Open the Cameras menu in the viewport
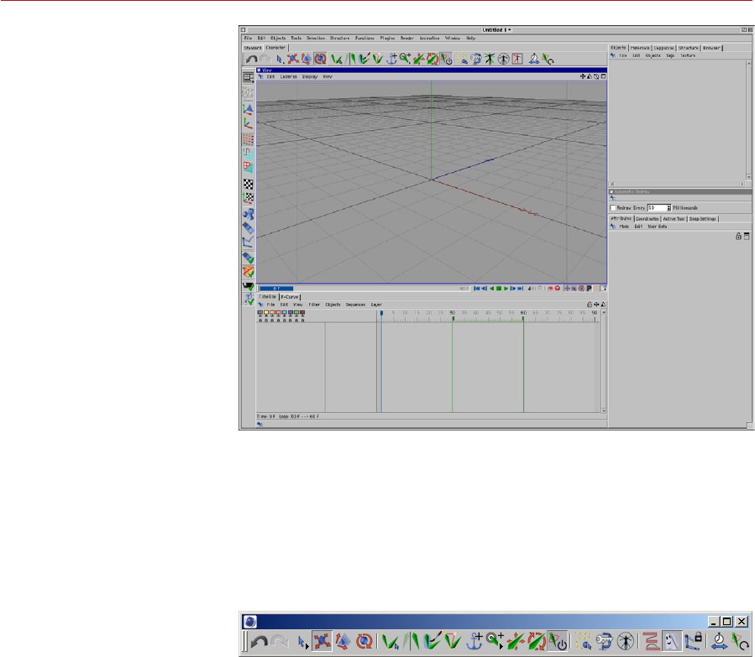Image resolution: width=755 pixels, height=657 pixels. click(x=288, y=76)
